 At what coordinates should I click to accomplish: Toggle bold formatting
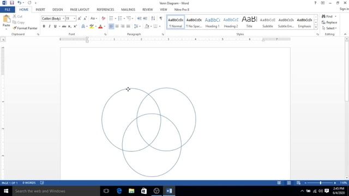pos(44,27)
